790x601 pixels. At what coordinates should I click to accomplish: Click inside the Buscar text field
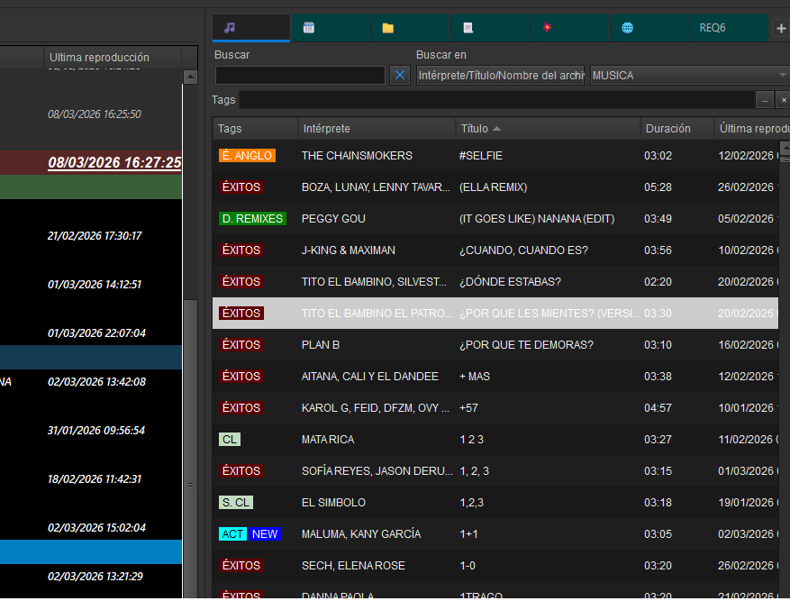coord(300,76)
